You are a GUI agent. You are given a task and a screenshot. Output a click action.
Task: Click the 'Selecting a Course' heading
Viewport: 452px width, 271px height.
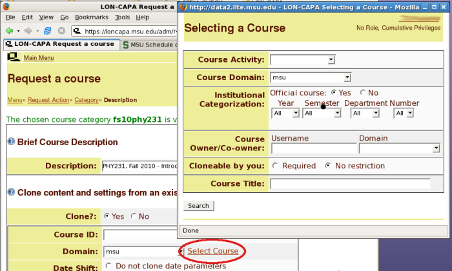234,28
